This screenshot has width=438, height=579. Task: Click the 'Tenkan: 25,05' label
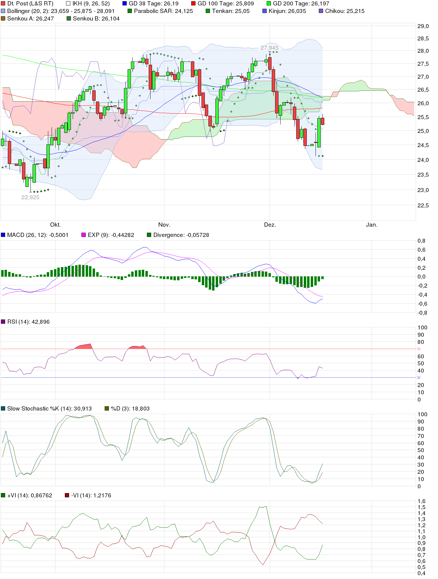point(231,11)
